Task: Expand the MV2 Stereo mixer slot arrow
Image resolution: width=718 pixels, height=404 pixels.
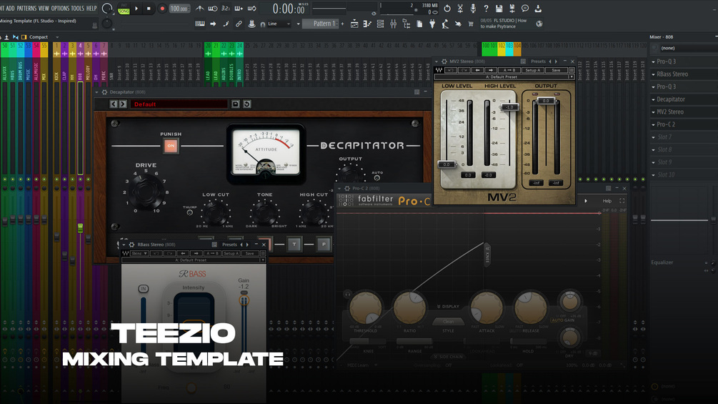Action: [654, 112]
